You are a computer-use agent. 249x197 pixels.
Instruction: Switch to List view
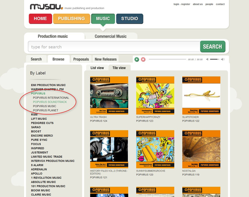coord(97,68)
